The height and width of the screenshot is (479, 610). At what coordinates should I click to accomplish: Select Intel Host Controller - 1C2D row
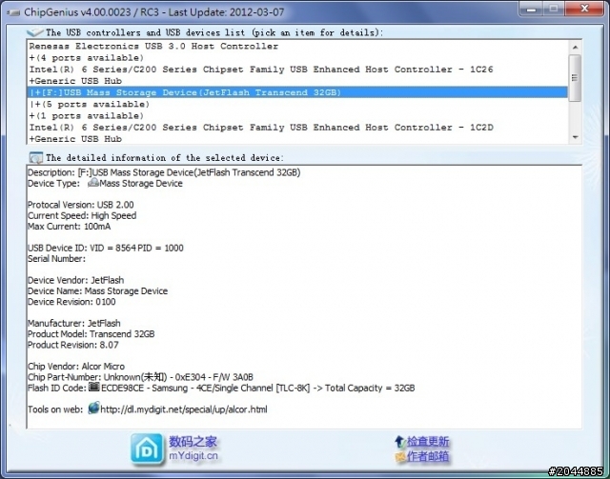297,128
